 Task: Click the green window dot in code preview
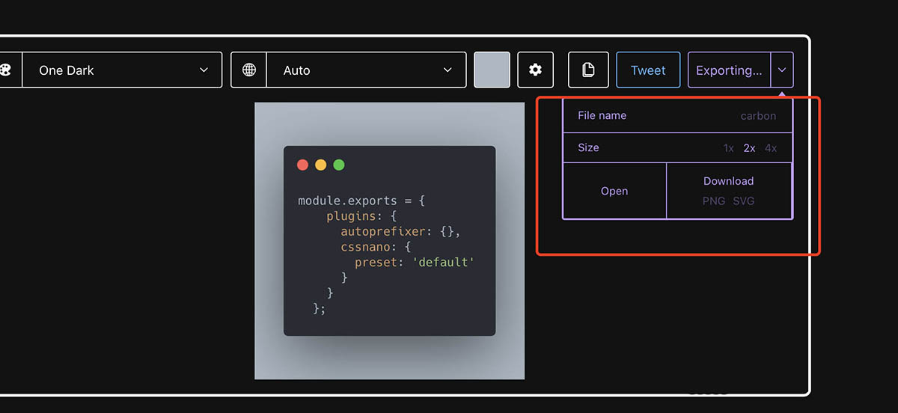pos(339,165)
